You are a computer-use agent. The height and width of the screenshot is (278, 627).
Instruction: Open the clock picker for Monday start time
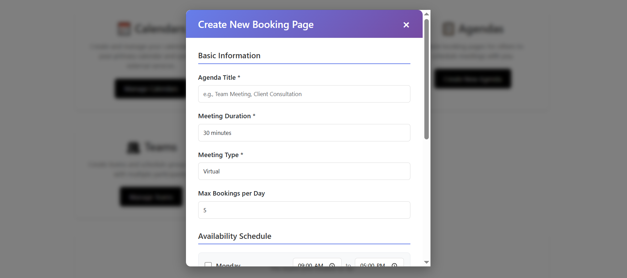tap(332, 265)
